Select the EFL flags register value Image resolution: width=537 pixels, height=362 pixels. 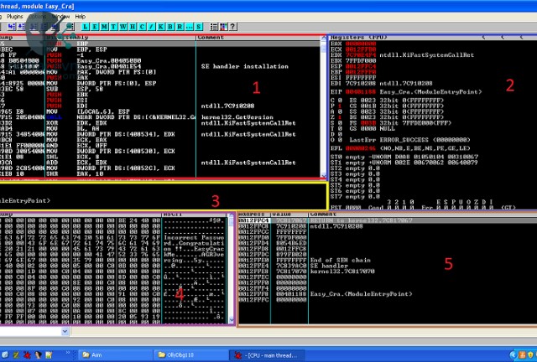click(x=361, y=148)
